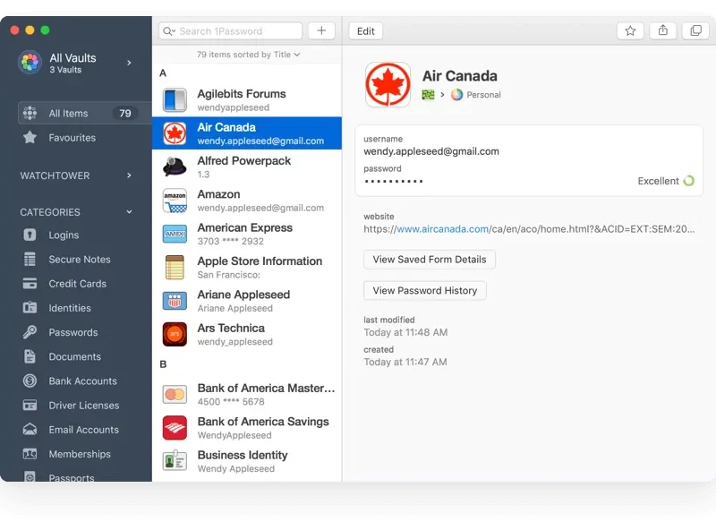The height and width of the screenshot is (530, 716).
Task: Click the Memberships category icon
Action: coord(30,454)
